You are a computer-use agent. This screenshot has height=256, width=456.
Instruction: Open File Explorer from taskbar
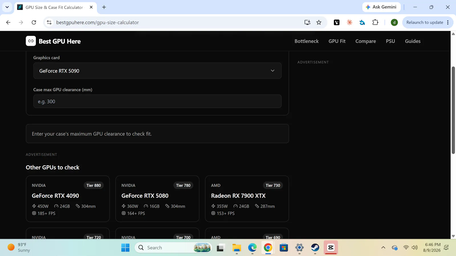(237, 247)
